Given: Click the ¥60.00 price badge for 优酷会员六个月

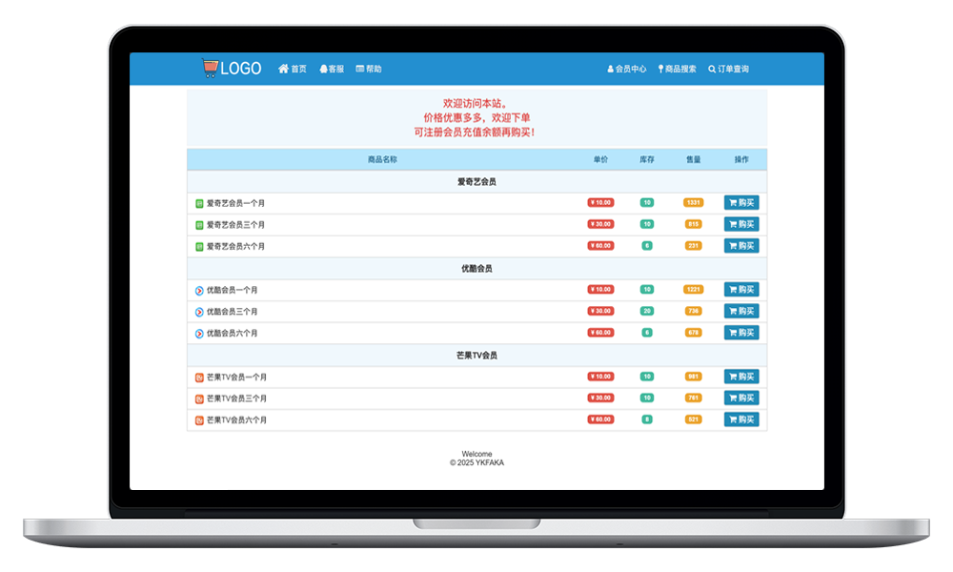Looking at the screenshot, I should tap(600, 333).
